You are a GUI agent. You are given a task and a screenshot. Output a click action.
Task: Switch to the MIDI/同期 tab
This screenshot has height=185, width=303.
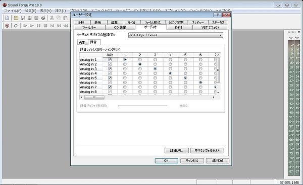pos(176,23)
